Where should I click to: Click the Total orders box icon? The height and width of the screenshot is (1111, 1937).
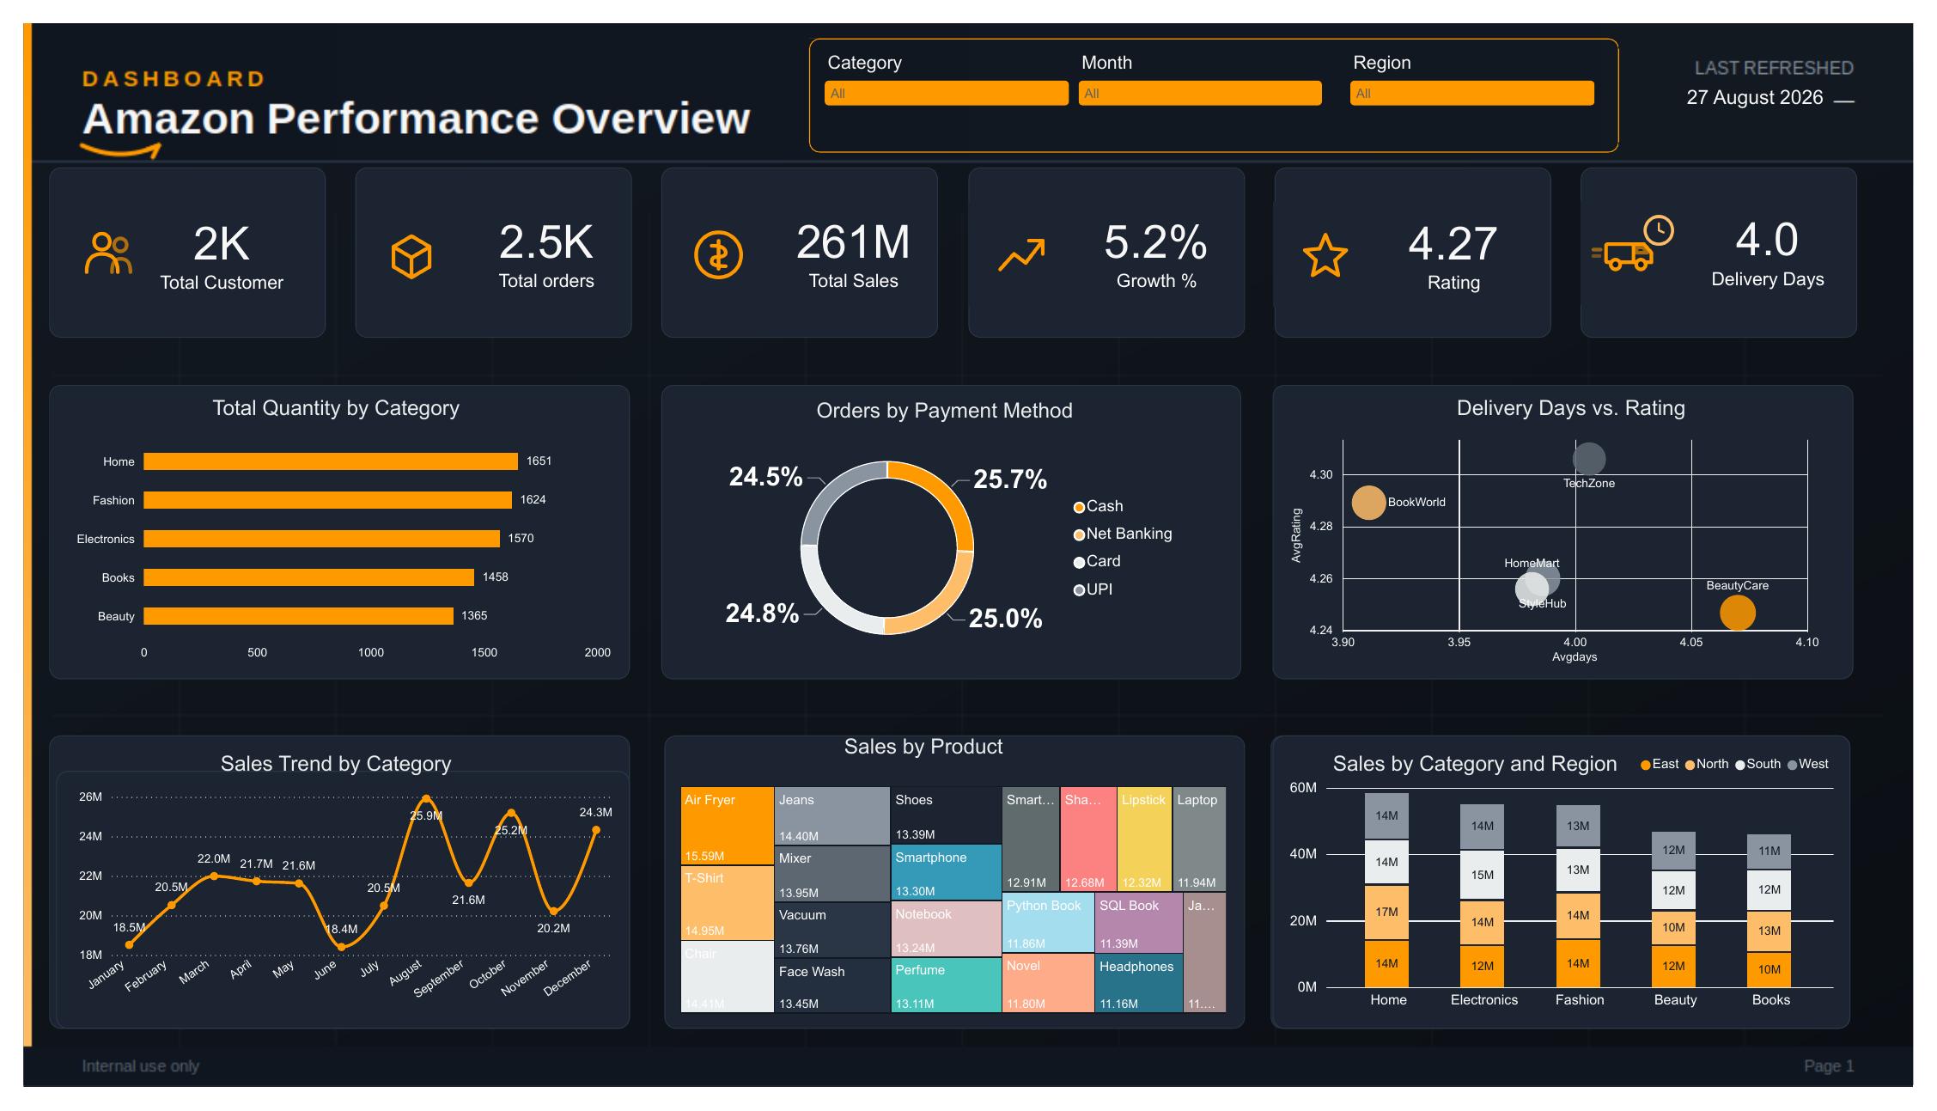coord(411,256)
